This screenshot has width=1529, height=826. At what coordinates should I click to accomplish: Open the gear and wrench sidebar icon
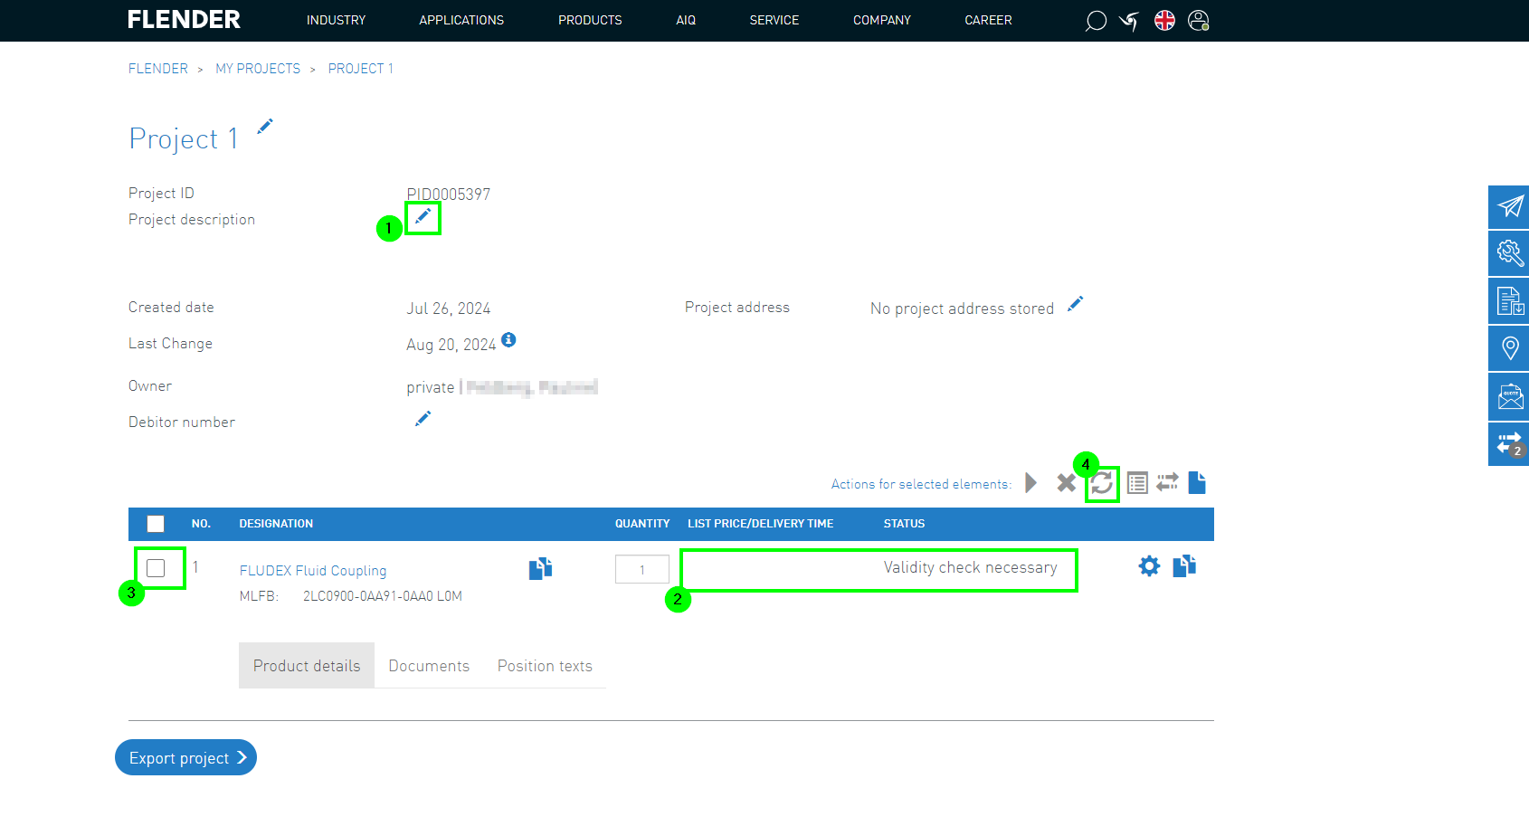coord(1509,253)
